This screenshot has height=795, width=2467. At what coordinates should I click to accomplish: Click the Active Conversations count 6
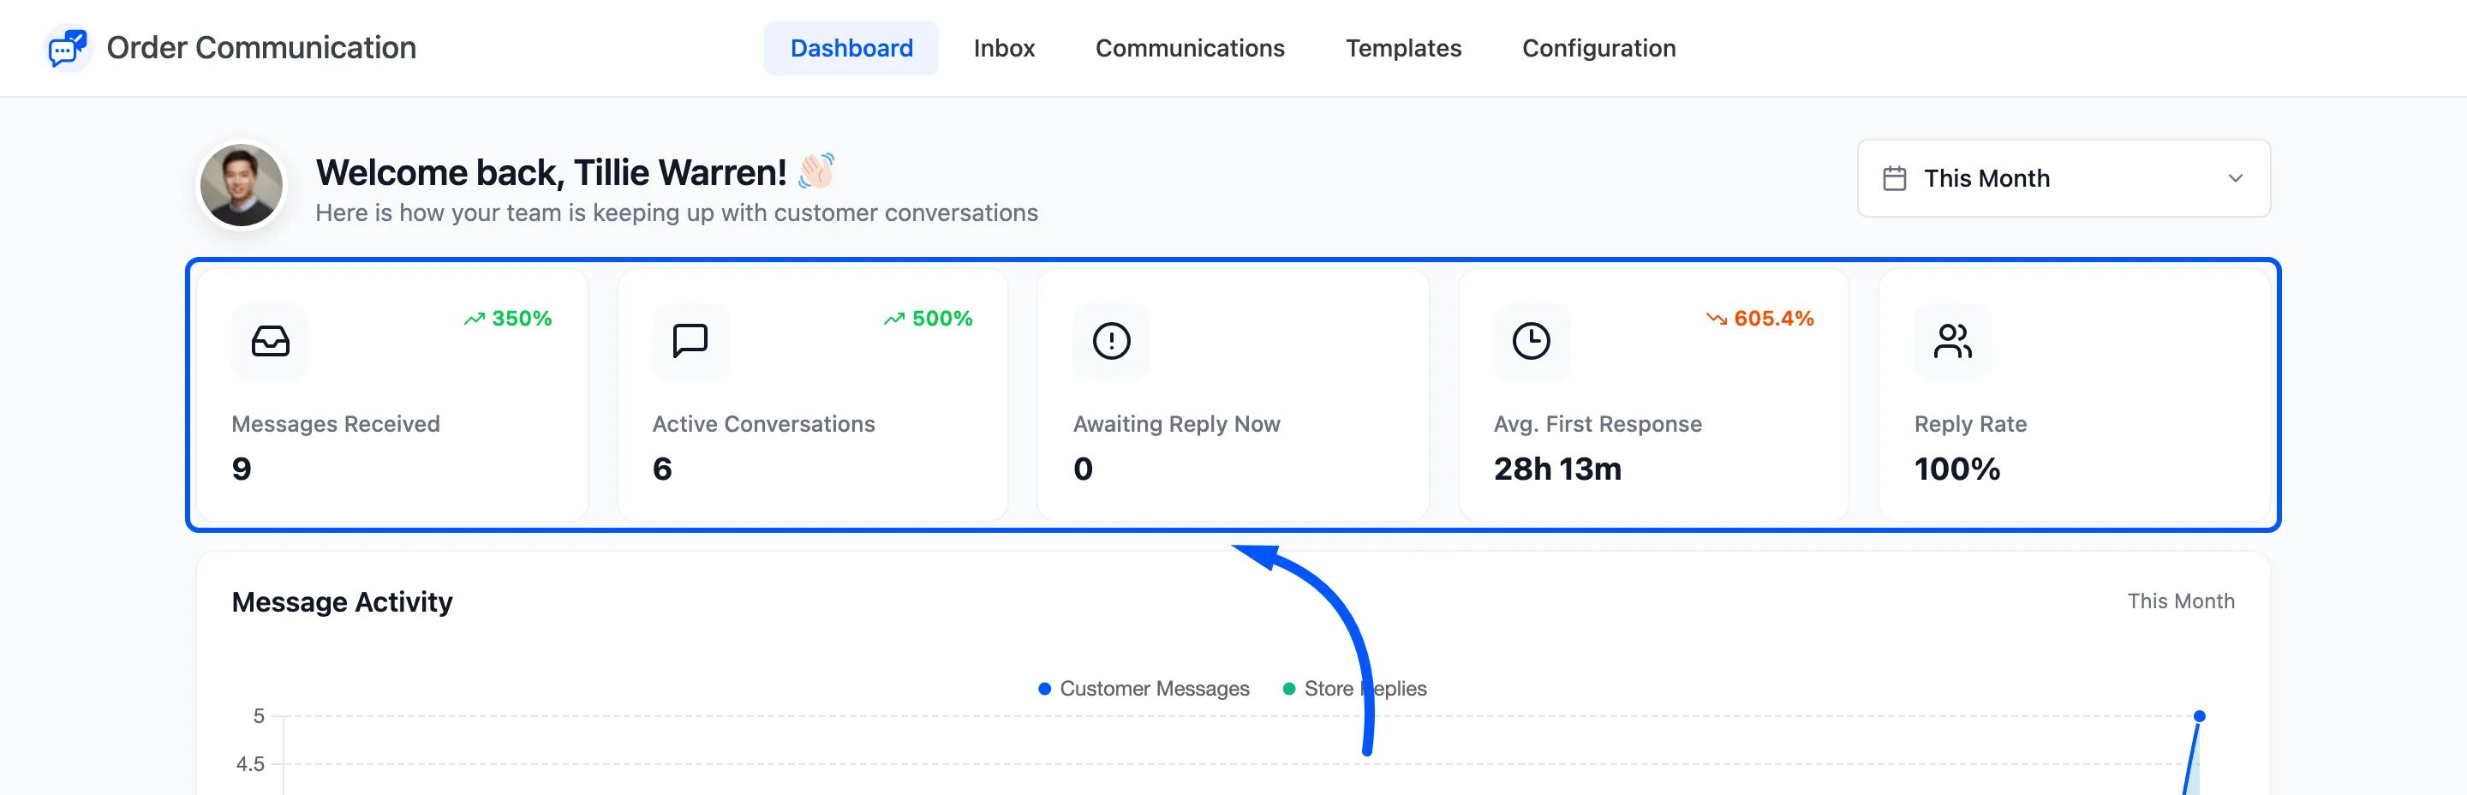(662, 469)
